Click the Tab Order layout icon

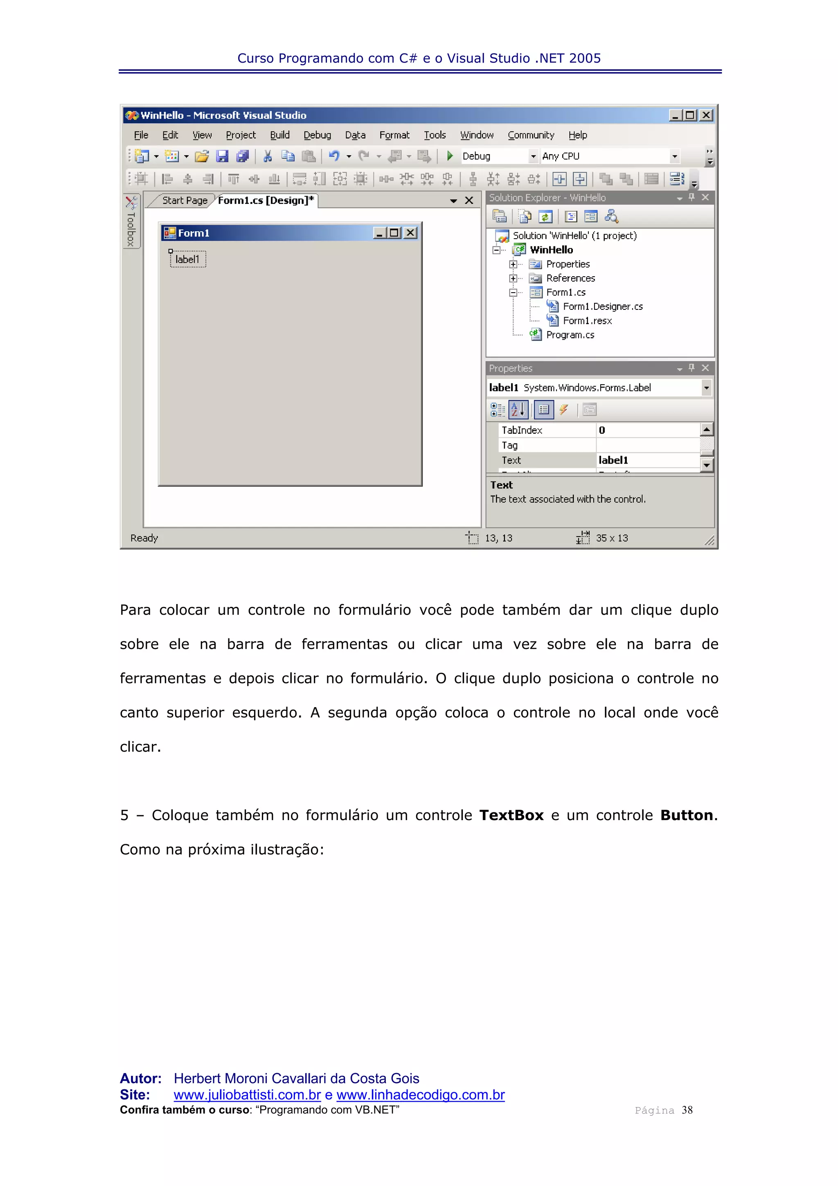point(677,179)
